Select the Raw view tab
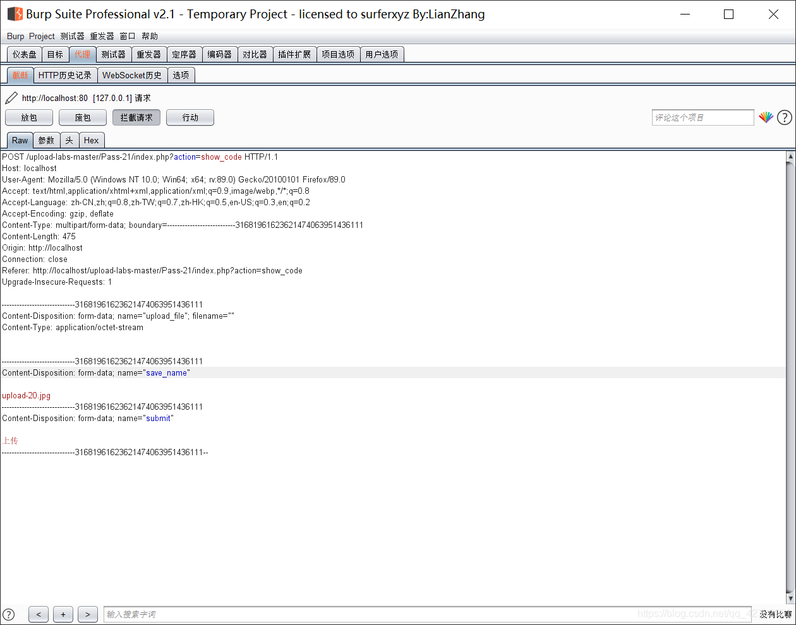 point(20,140)
